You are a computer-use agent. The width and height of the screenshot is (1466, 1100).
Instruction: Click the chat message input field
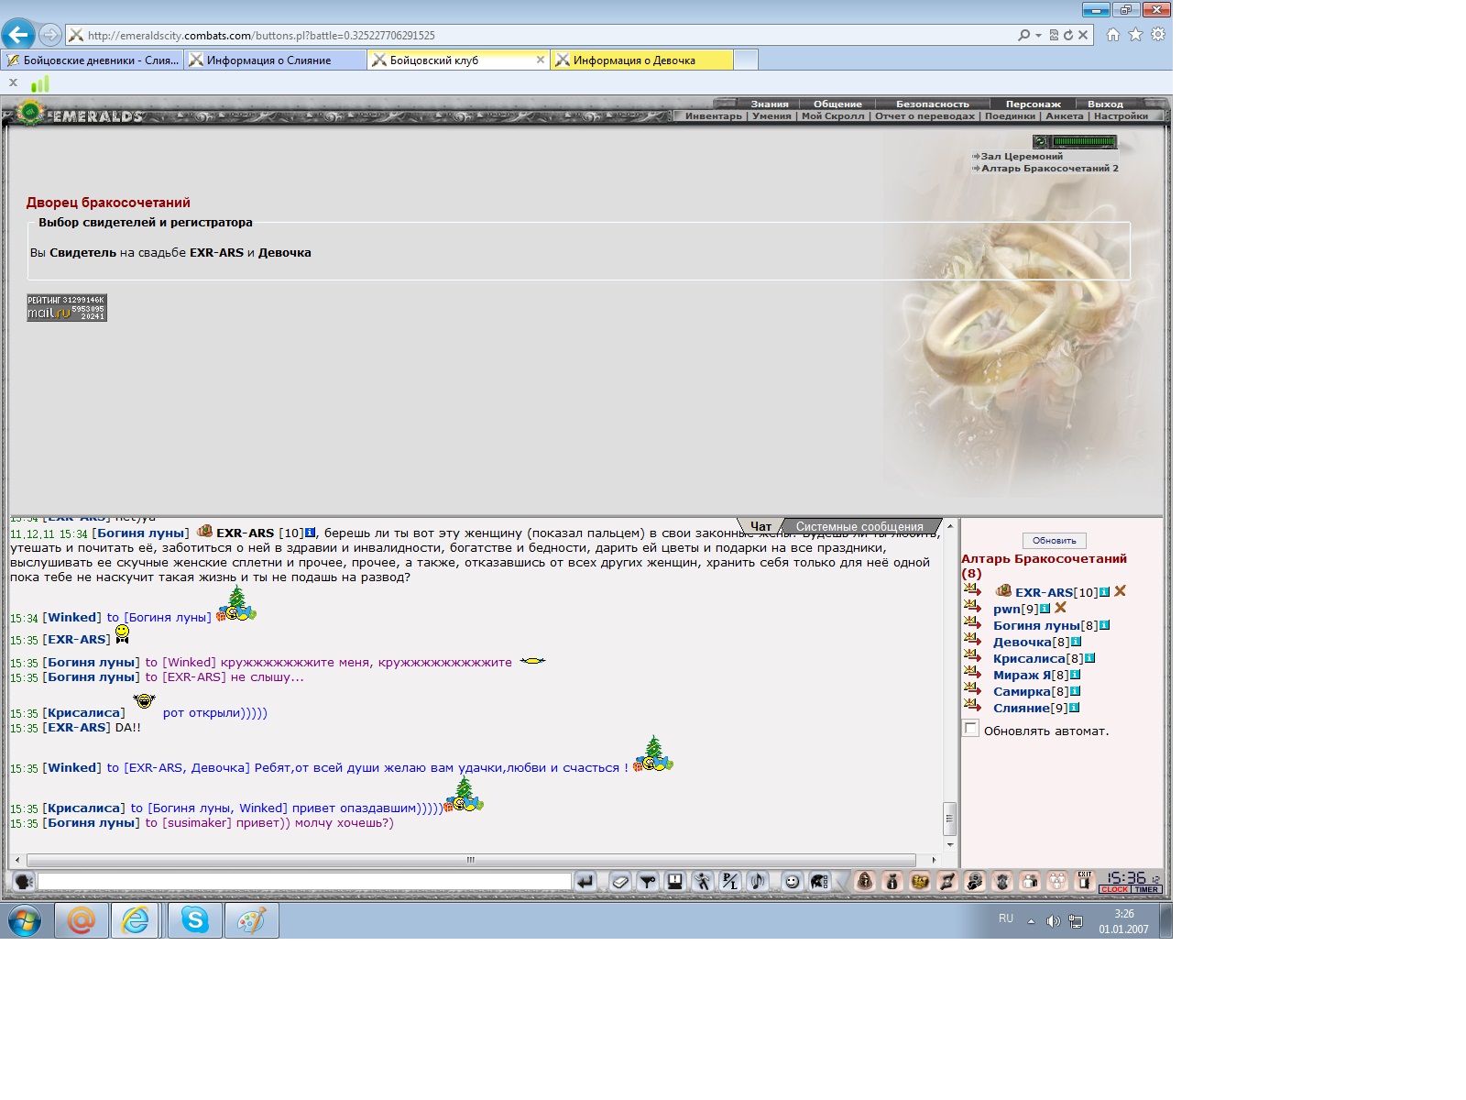[304, 882]
